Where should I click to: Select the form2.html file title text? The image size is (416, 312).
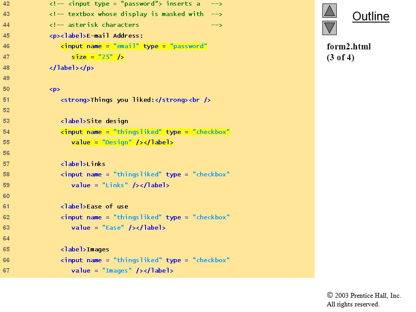point(348,46)
